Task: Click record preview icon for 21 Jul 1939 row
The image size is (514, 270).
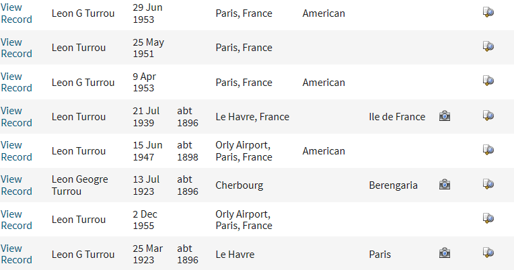Action: click(488, 116)
